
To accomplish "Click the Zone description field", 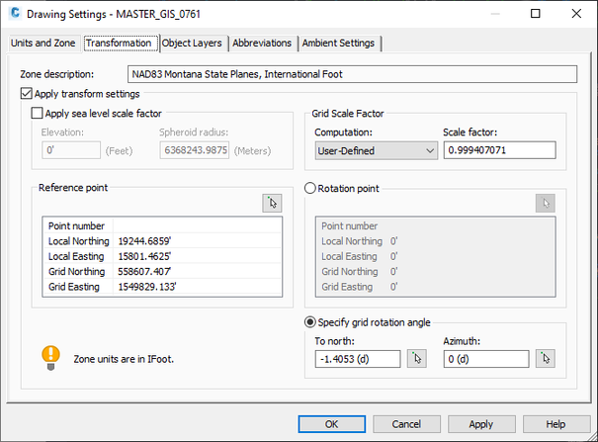I will [353, 74].
